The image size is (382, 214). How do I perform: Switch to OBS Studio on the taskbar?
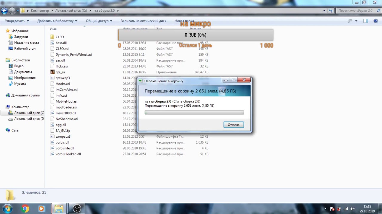coord(77,209)
